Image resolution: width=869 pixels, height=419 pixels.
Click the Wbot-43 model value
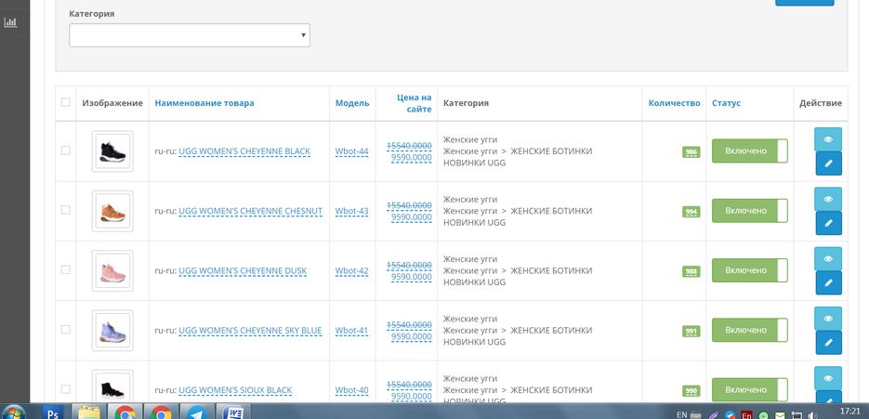[352, 211]
